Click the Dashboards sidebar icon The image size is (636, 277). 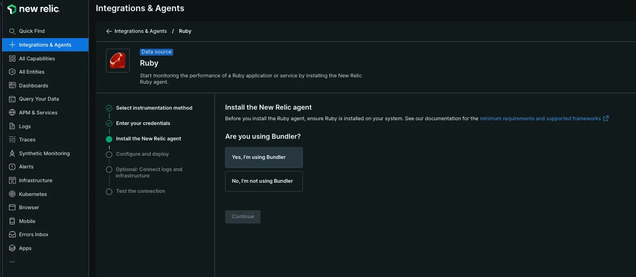[13, 85]
